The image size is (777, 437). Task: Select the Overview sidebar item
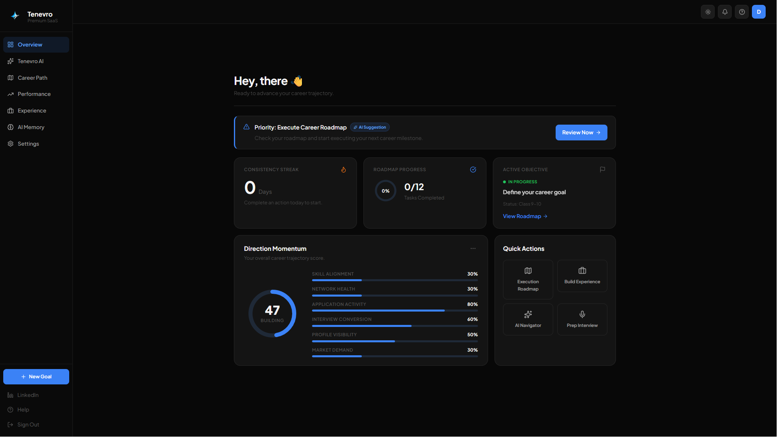[x=36, y=45]
